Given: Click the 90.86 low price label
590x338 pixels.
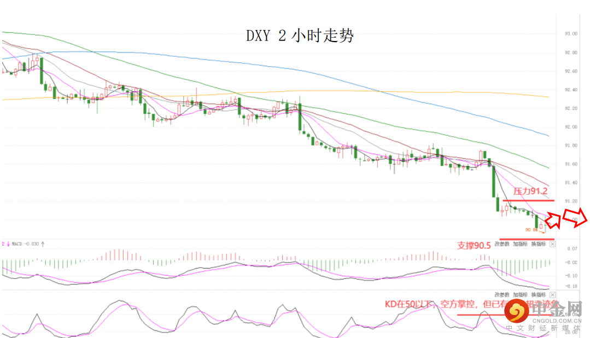Looking at the screenshot, I should click(x=531, y=230).
